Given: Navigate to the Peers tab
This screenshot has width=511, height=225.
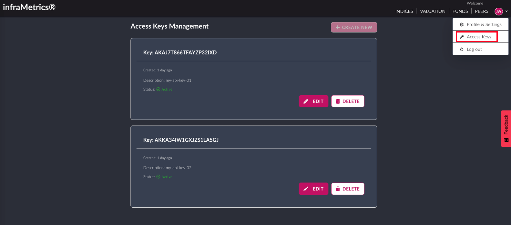Looking at the screenshot, I should pos(481,11).
